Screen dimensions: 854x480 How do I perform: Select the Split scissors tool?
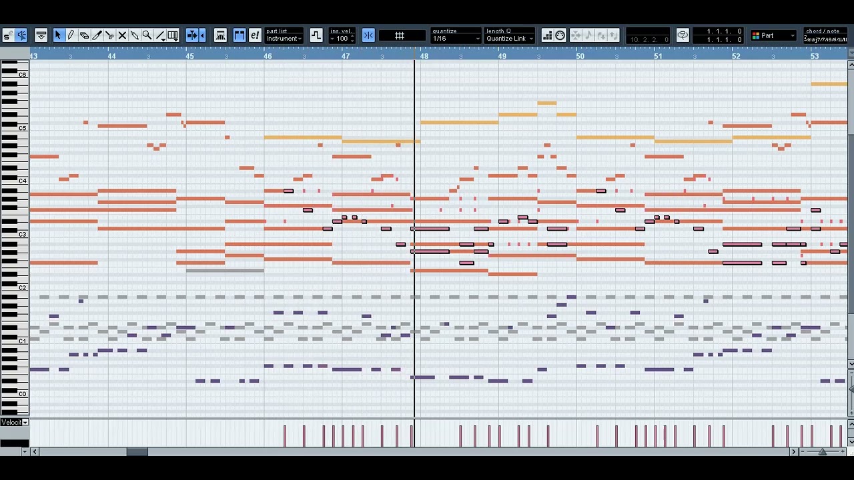point(109,35)
